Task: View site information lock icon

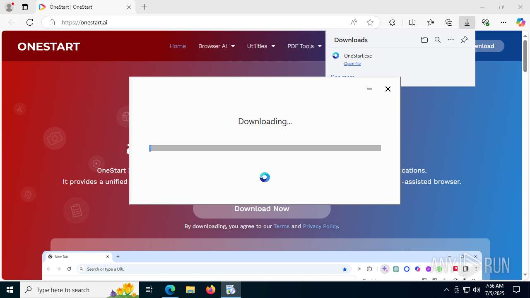Action: [52, 22]
